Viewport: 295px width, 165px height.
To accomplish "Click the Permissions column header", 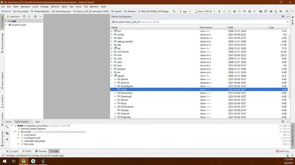I will tap(213, 27).
